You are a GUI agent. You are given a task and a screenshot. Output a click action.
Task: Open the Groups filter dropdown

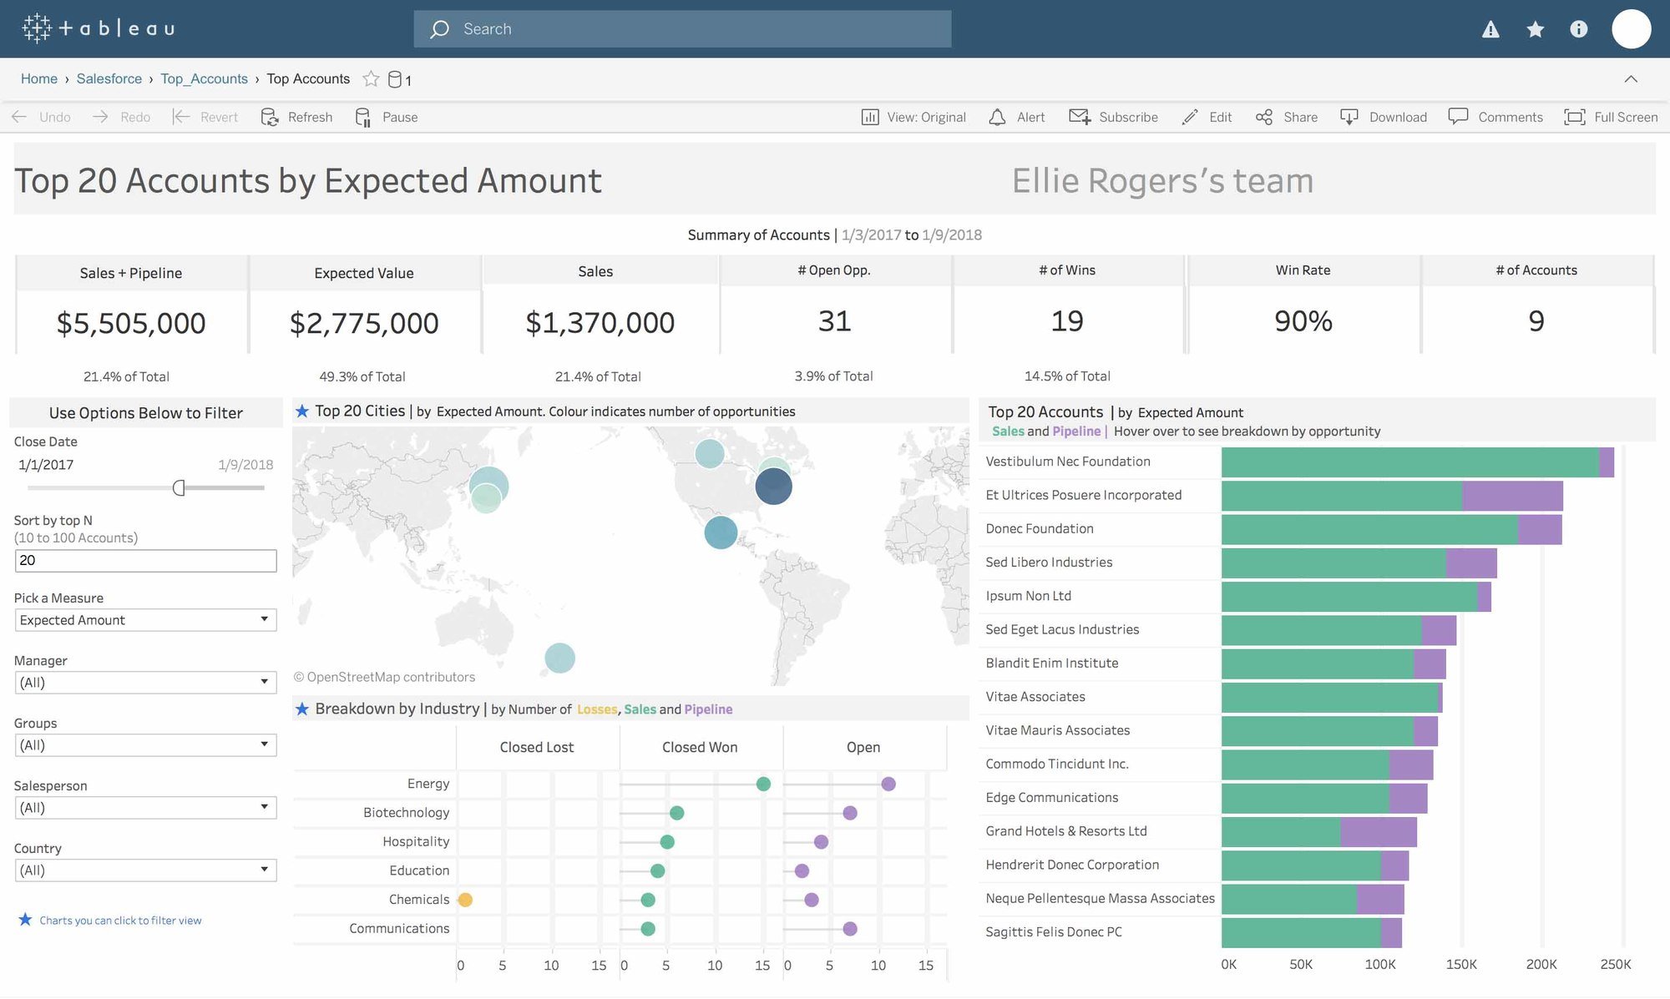(x=145, y=745)
